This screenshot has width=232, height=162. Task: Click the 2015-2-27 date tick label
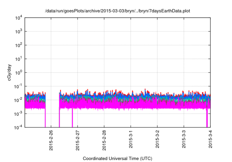[78, 140]
